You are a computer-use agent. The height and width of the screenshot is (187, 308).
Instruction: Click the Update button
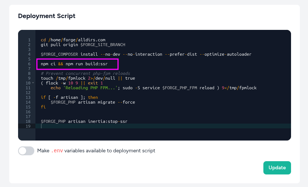tap(277, 167)
